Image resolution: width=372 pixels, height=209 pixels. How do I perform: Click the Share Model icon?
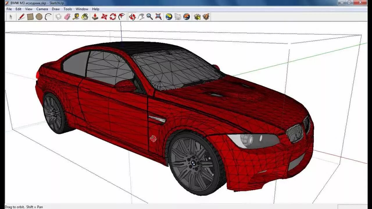[x=206, y=17]
